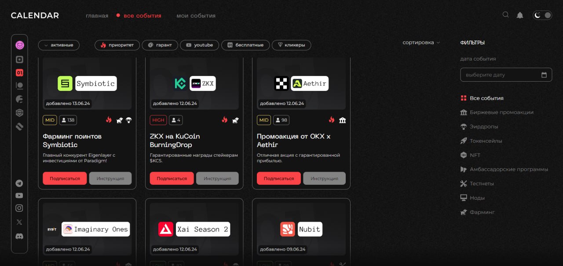The image size is (563, 266).
Task: Open calendar picker icon in date field
Action: [x=544, y=75]
